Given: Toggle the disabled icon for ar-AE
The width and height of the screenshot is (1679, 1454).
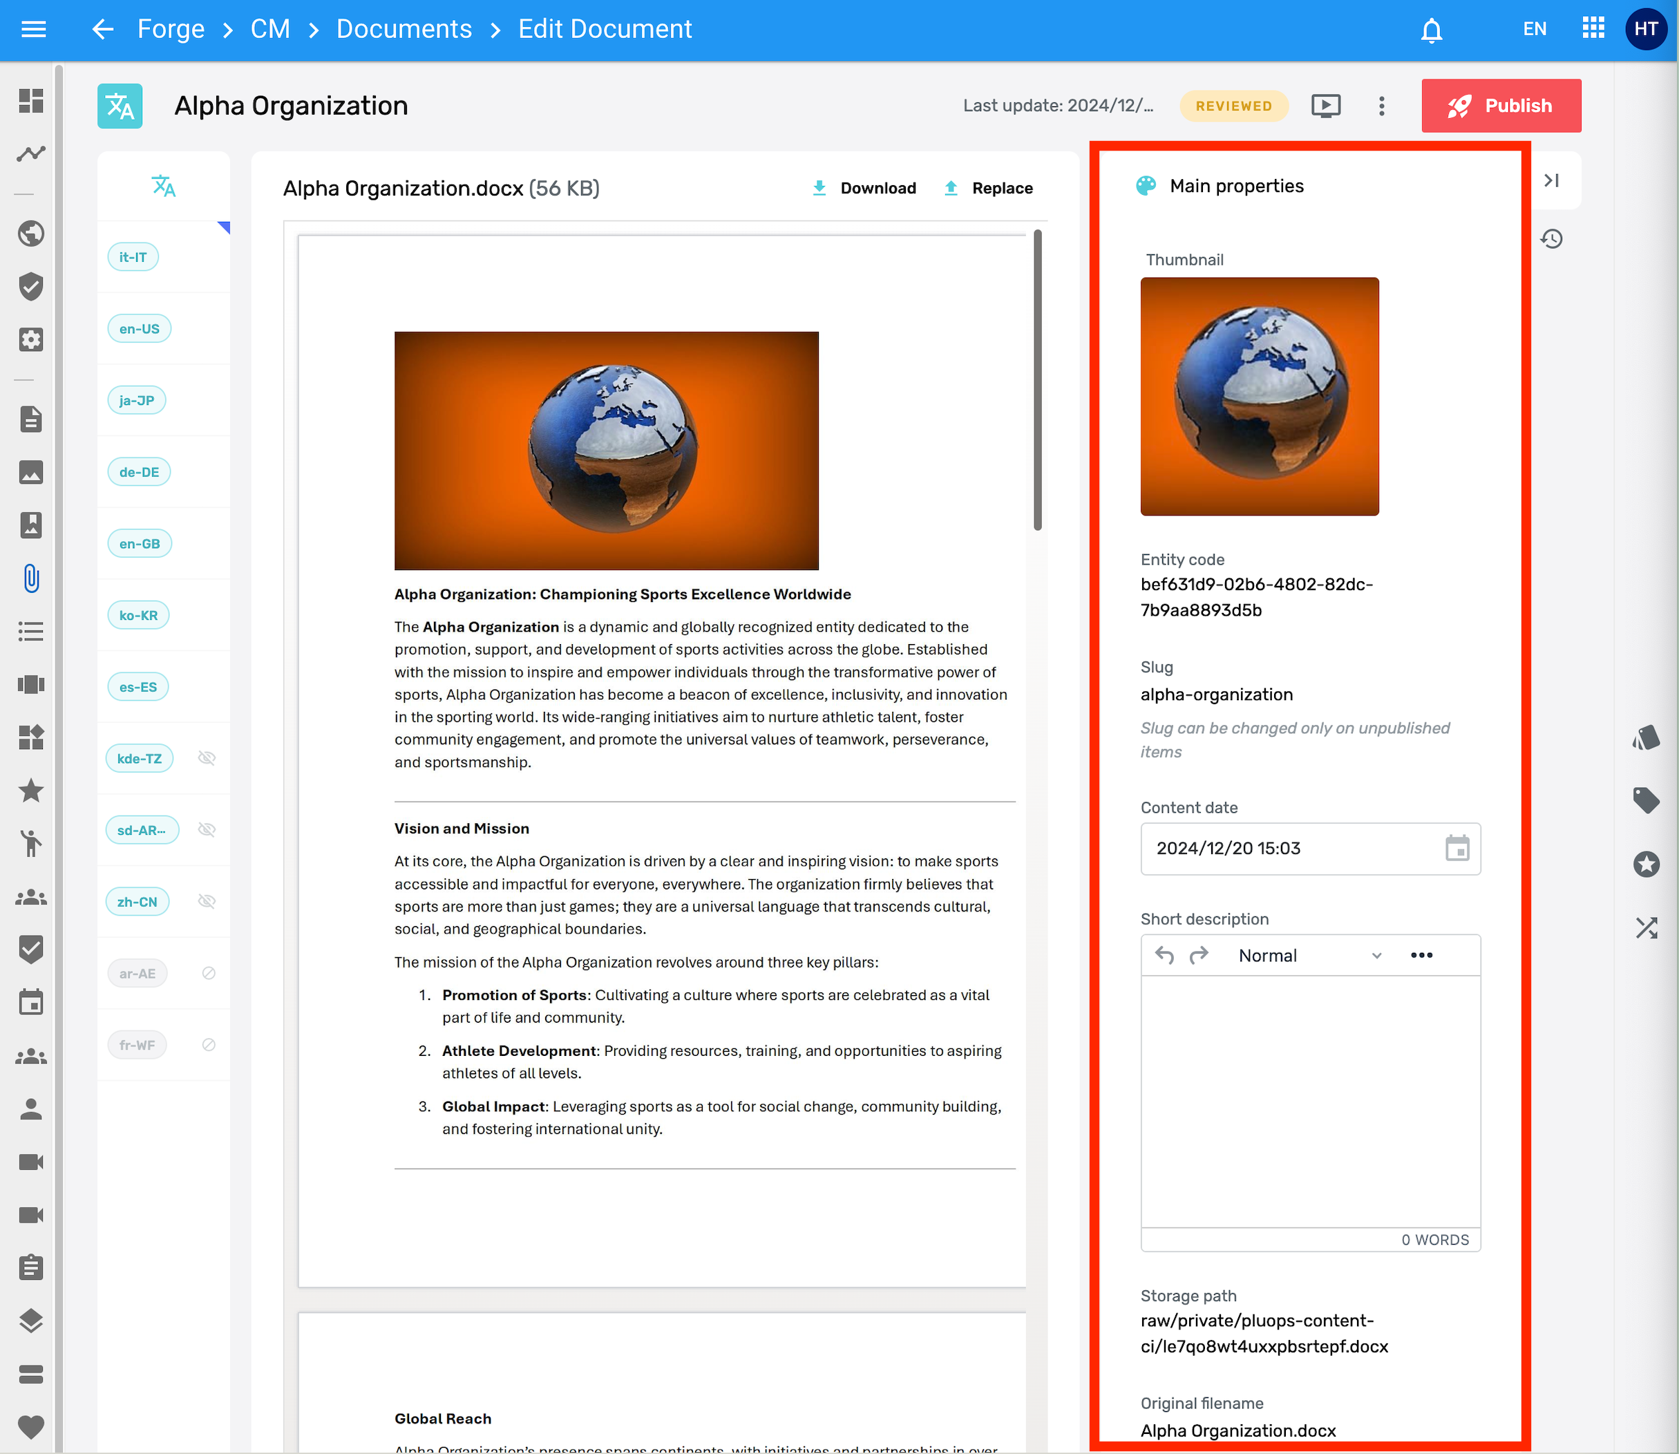Looking at the screenshot, I should [209, 974].
